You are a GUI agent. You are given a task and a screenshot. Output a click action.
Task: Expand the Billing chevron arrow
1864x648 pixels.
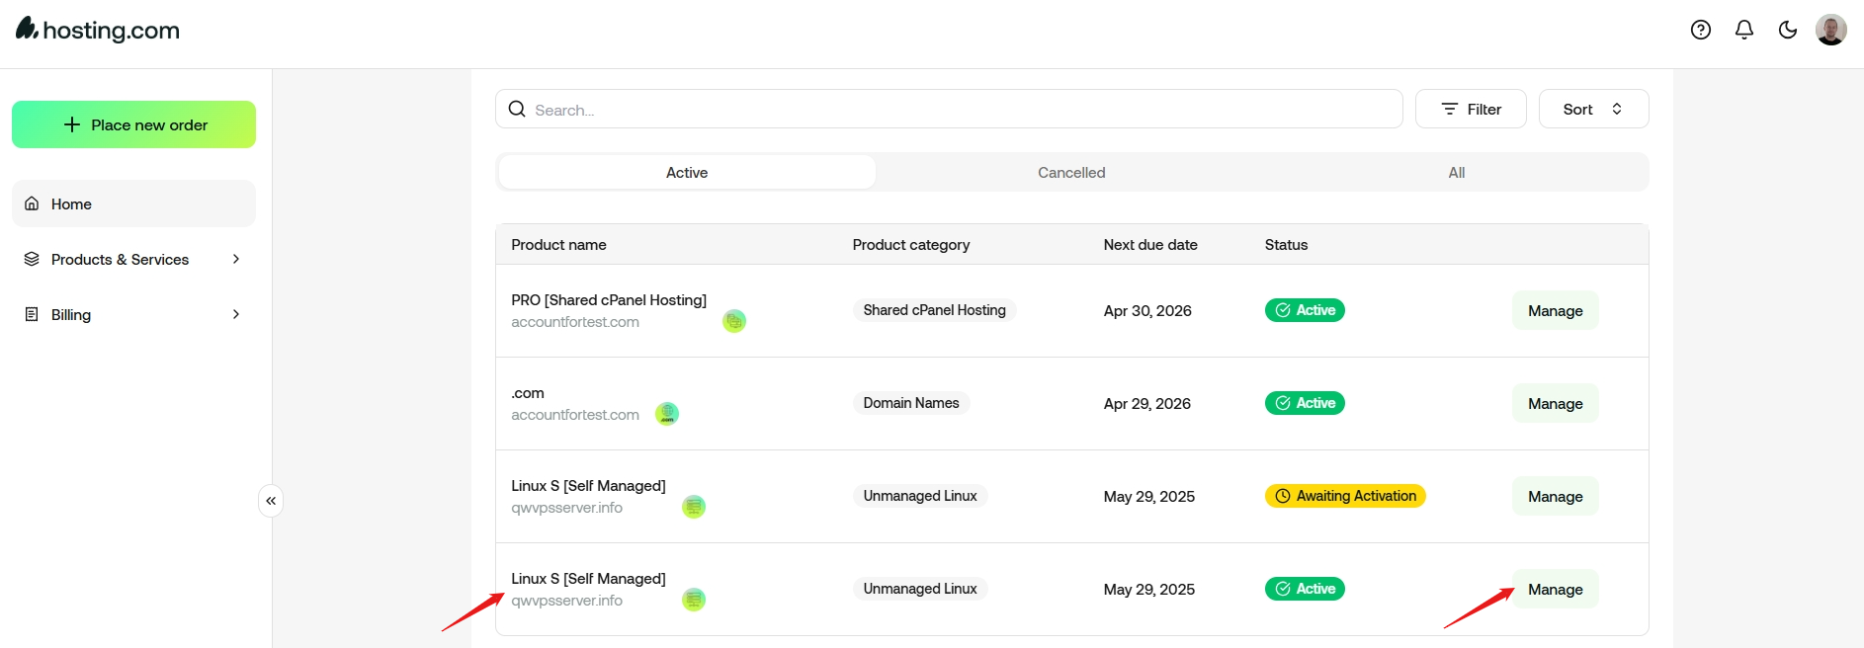pos(236,314)
